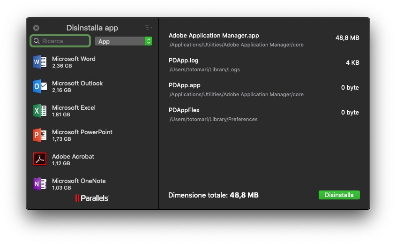Select Microsoft Excel in the list
The image size is (396, 244).
coord(92,111)
